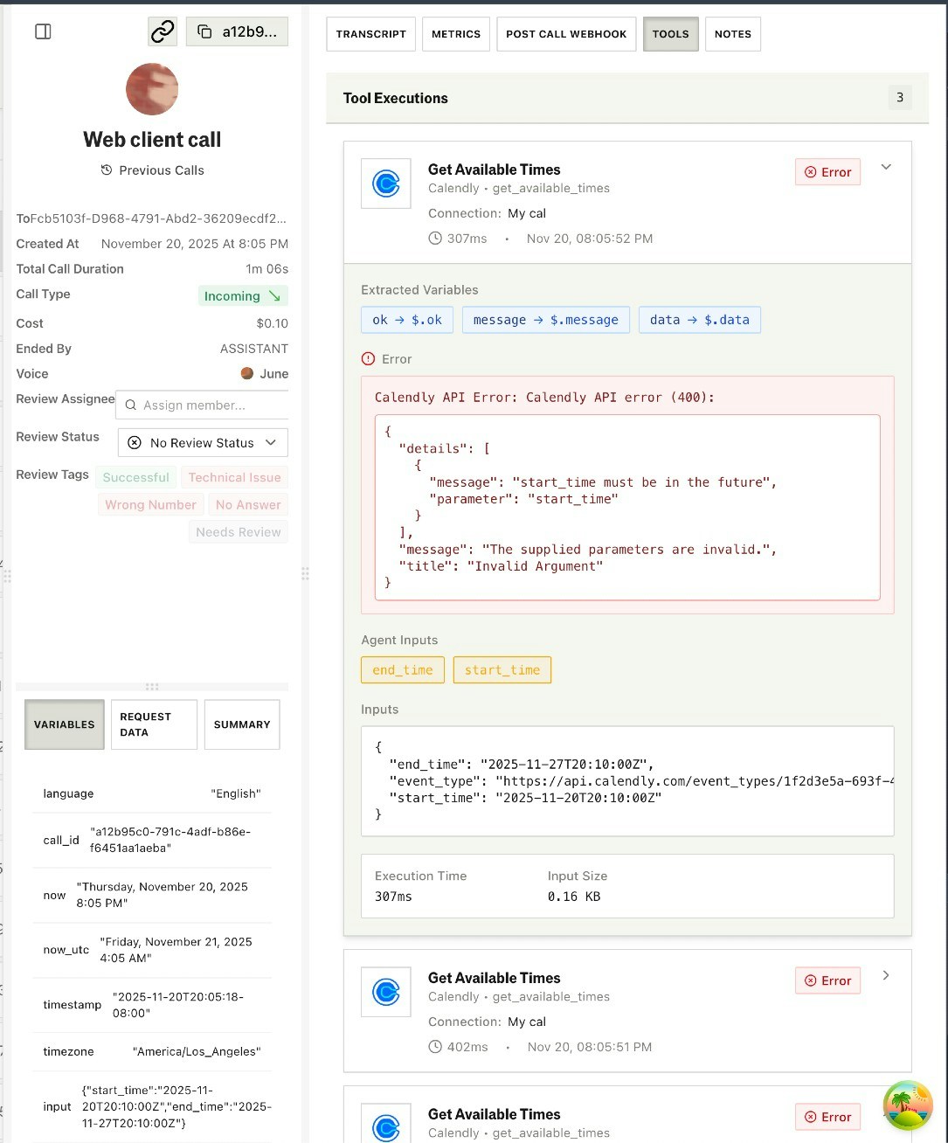Open the REQUEST DATA tab
Image resolution: width=948 pixels, height=1143 pixels.
pyautogui.click(x=154, y=724)
